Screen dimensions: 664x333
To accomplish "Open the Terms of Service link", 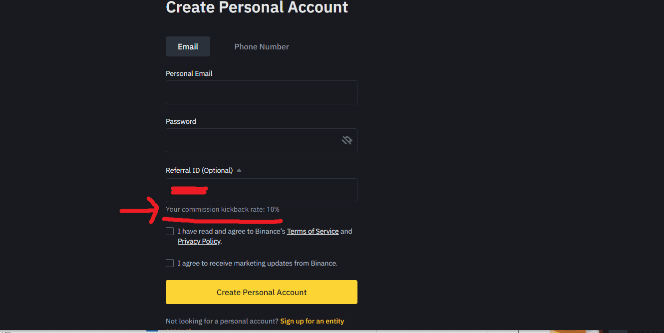I will (x=313, y=231).
